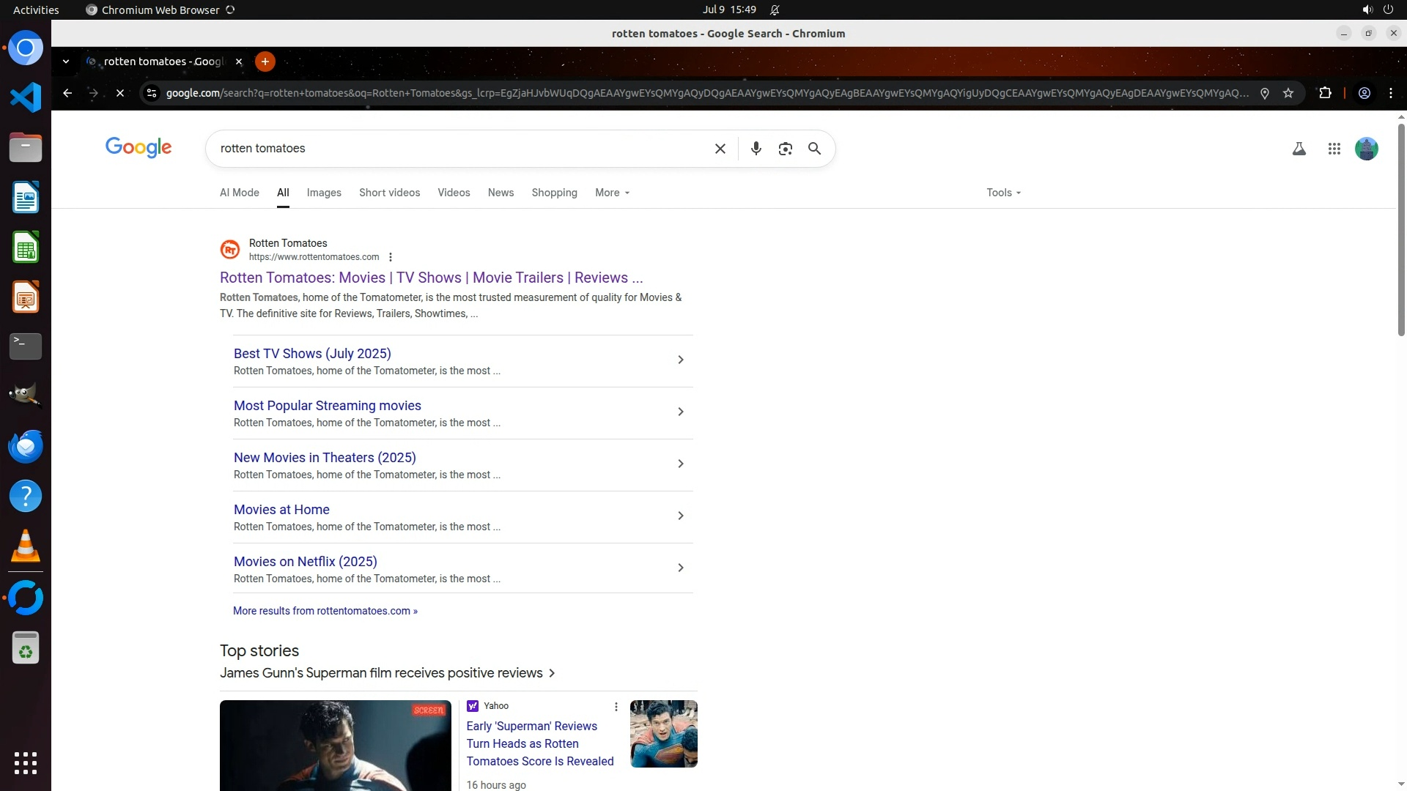Click the voice search microphone icon

click(x=756, y=149)
